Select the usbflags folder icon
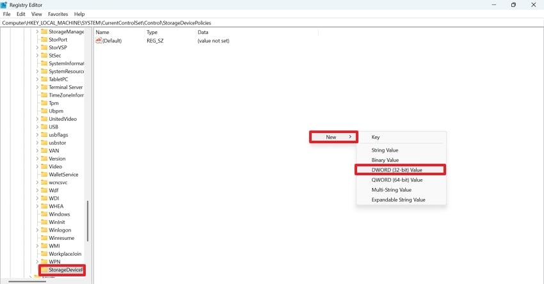This screenshot has height=284, width=544. click(x=44, y=135)
